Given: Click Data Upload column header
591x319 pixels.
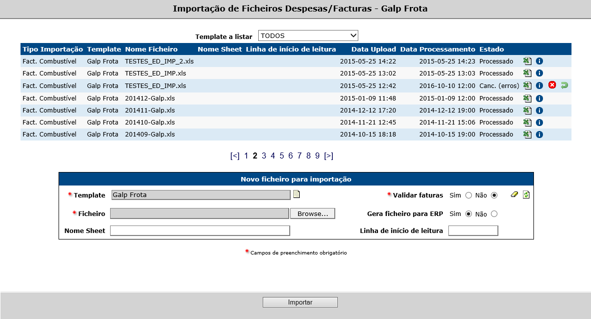Looking at the screenshot, I should 373,49.
